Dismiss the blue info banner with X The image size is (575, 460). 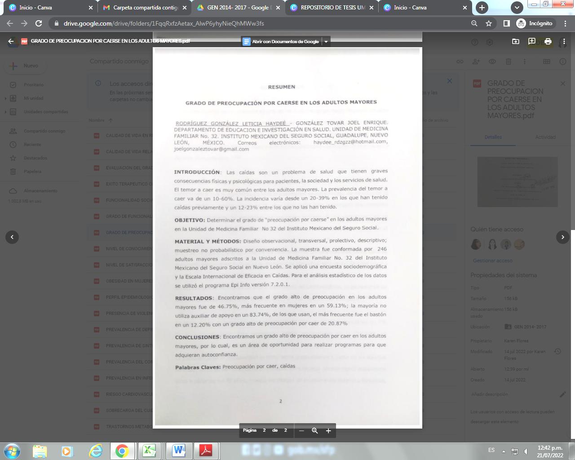click(449, 81)
